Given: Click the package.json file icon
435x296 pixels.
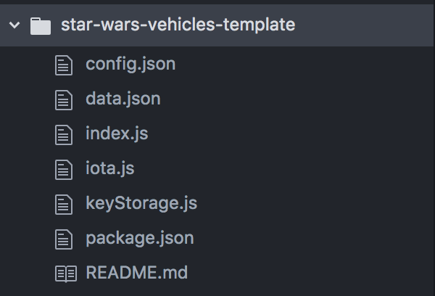Looking at the screenshot, I should (x=64, y=239).
